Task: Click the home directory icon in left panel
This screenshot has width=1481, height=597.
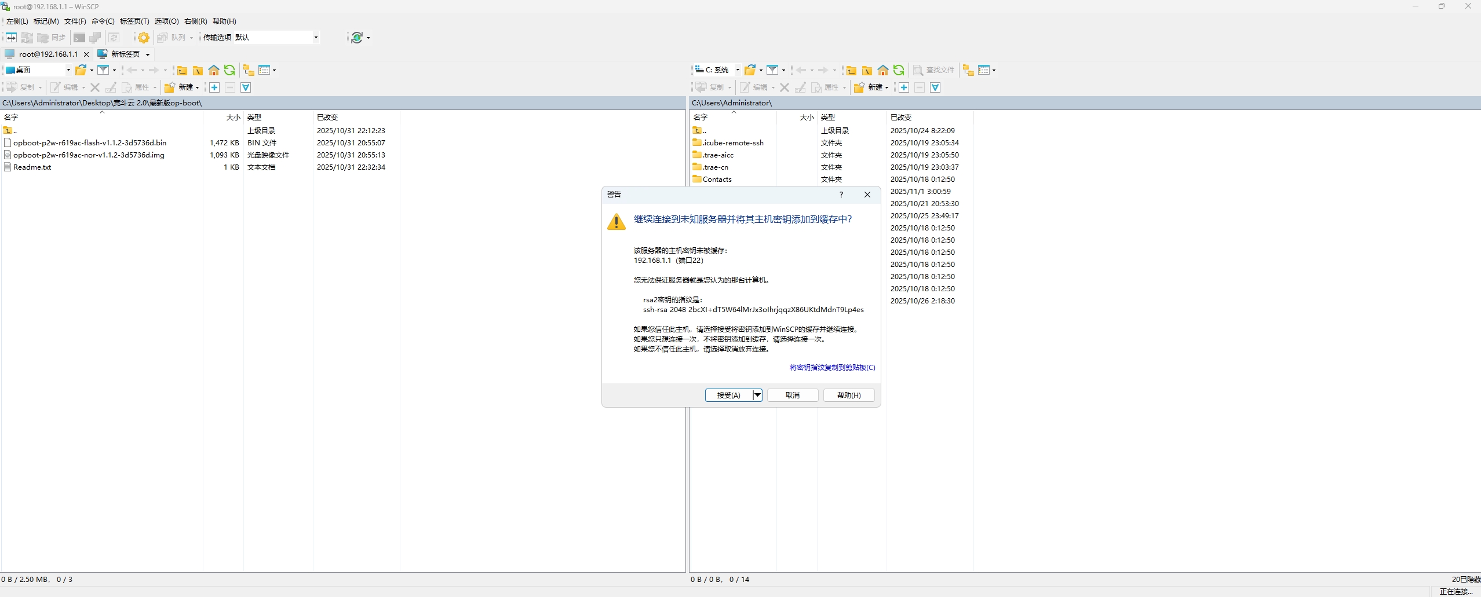Action: (x=214, y=70)
